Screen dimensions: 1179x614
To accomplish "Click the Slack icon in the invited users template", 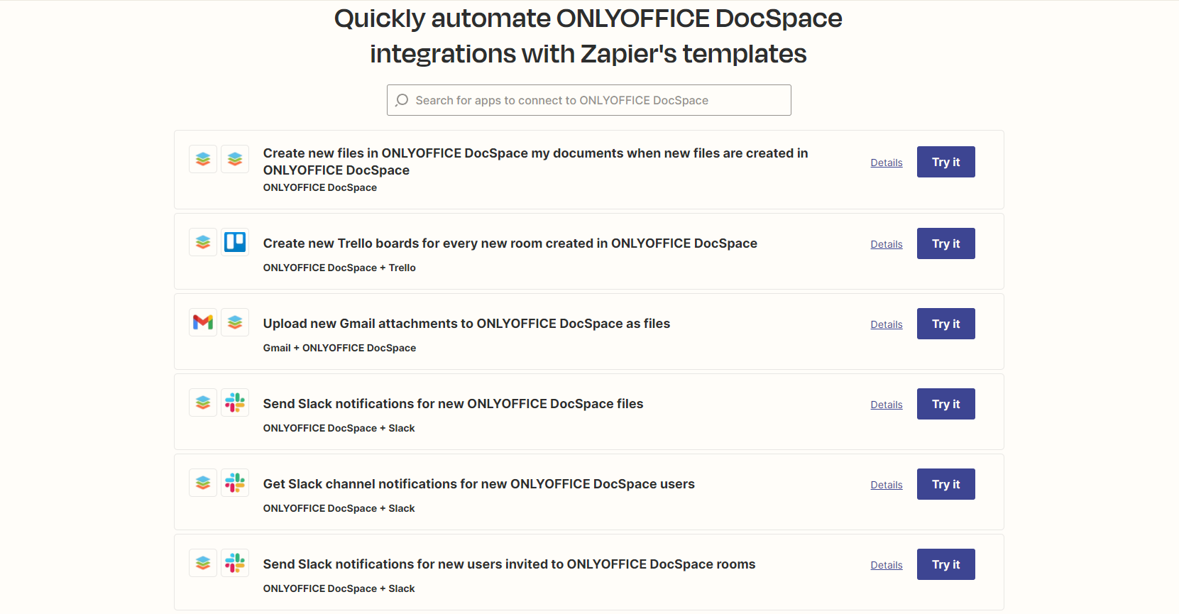I will tap(235, 563).
